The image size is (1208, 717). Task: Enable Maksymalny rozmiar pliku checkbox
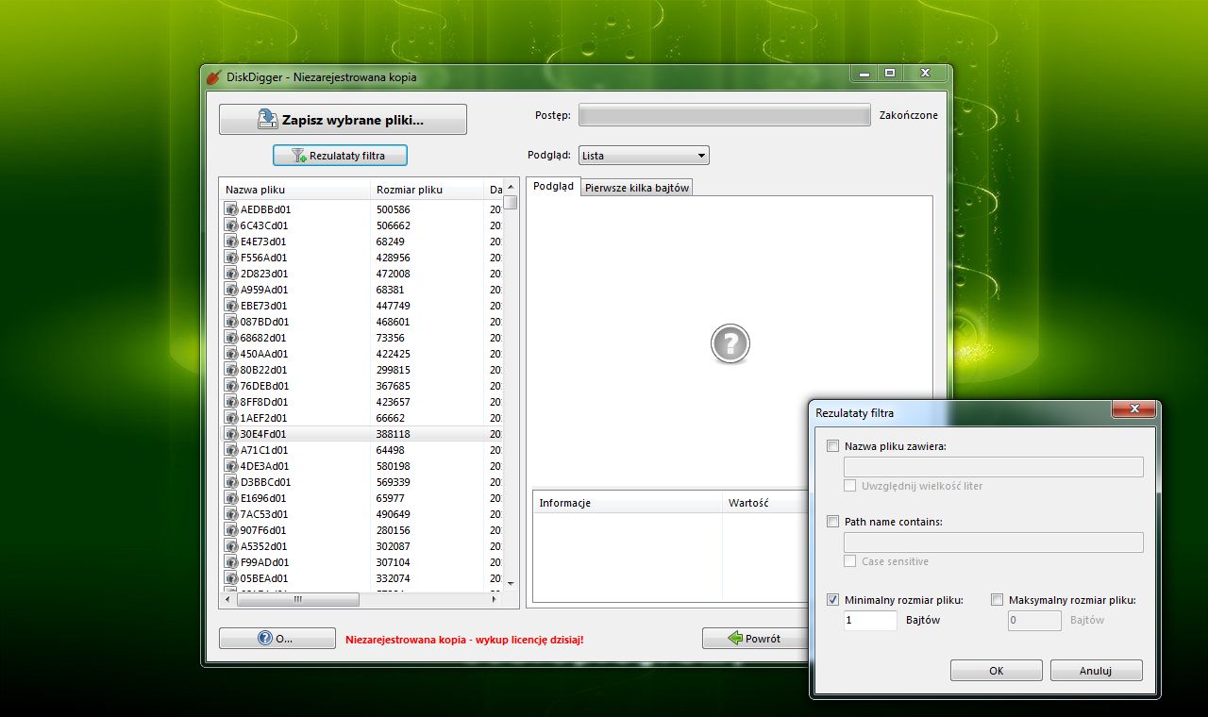997,599
